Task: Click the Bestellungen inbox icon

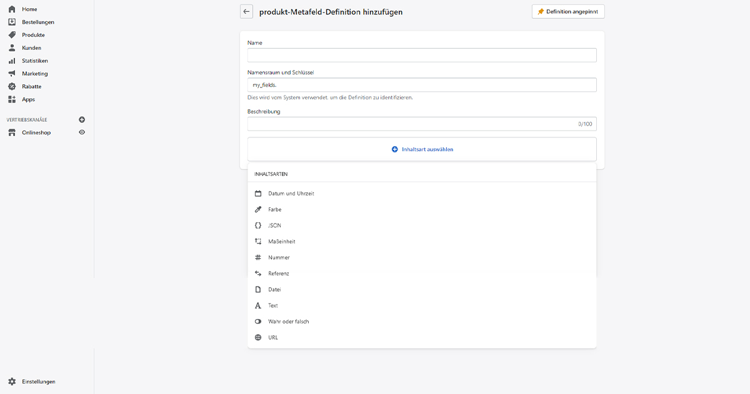Action: coord(12,22)
